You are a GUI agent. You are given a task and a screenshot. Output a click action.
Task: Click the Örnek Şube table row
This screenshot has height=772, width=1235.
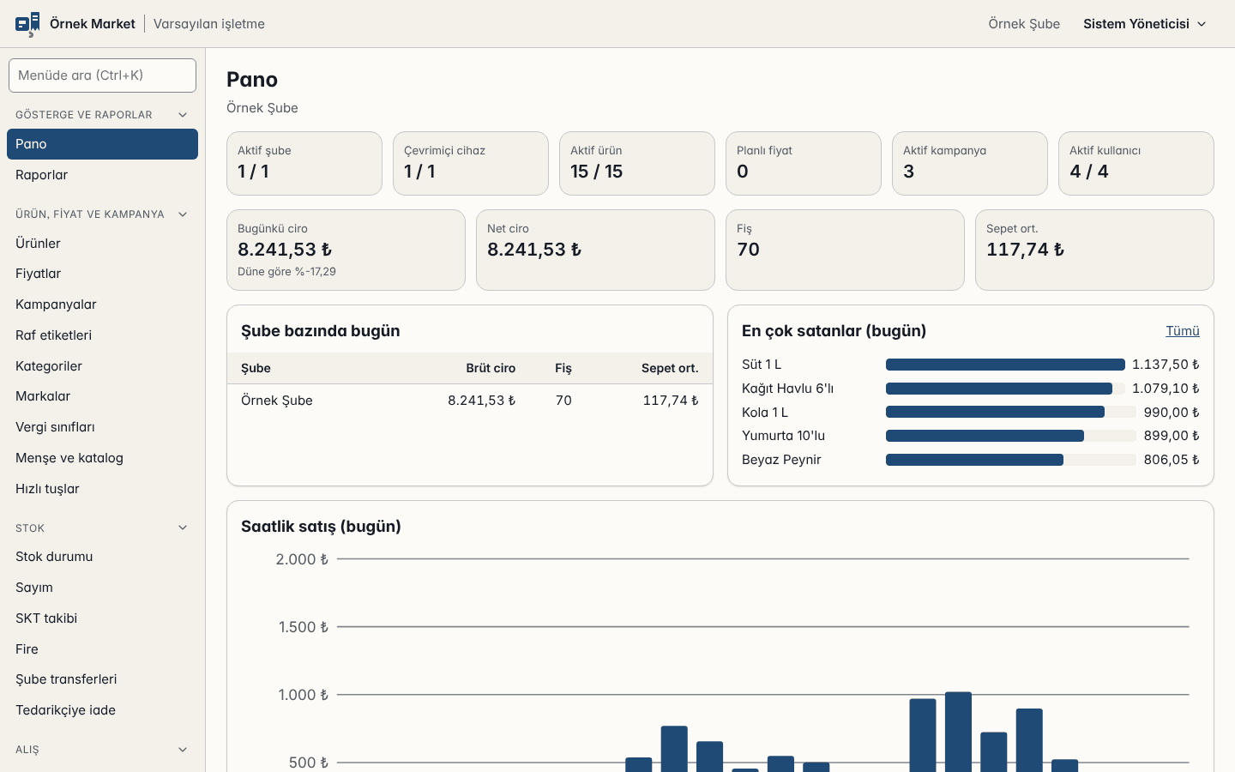(470, 401)
